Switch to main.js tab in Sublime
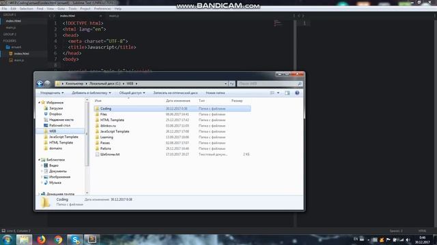The image size is (437, 245). click(x=114, y=16)
